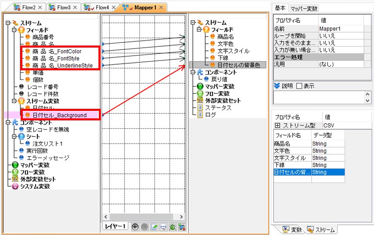This screenshot has width=374, height=235.
Task: Click the システム変数 purple icon
Action: click(15, 186)
